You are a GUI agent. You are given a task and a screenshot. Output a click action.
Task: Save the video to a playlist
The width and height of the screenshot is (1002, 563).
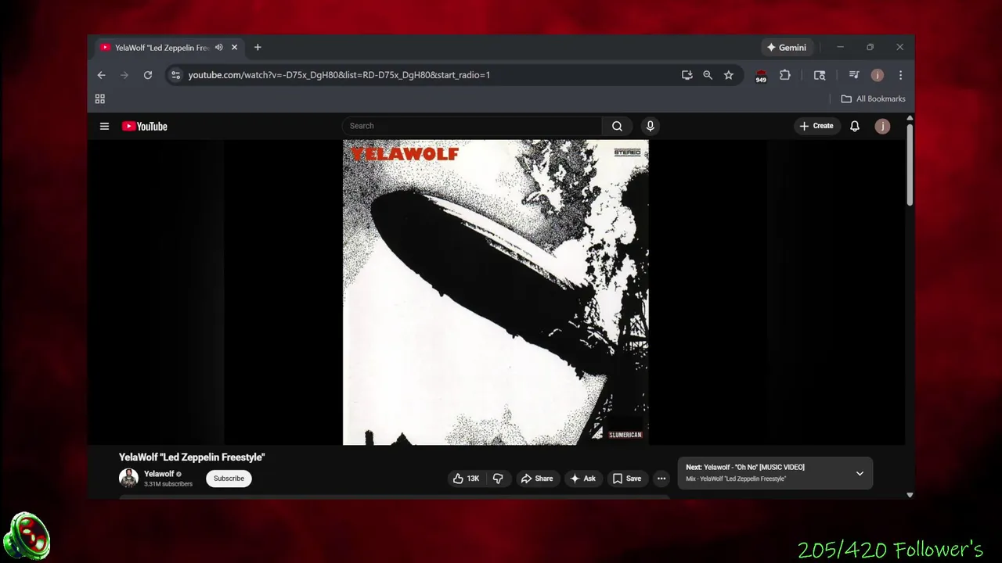pyautogui.click(x=627, y=479)
